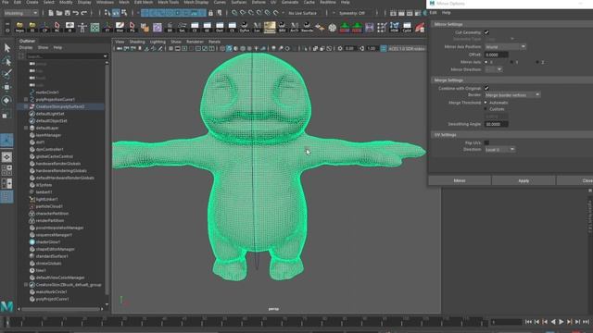Click the white geodesic sphere shelf icon
The height and width of the screenshot is (333, 593).
[332, 27]
